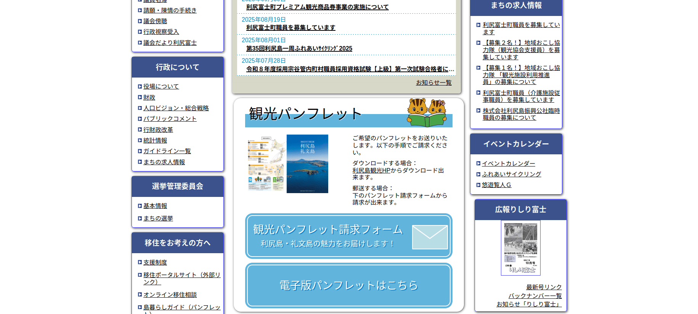This screenshot has height=314, width=698.
Task: Click bullet icon beside 役場について
Action: (140, 87)
